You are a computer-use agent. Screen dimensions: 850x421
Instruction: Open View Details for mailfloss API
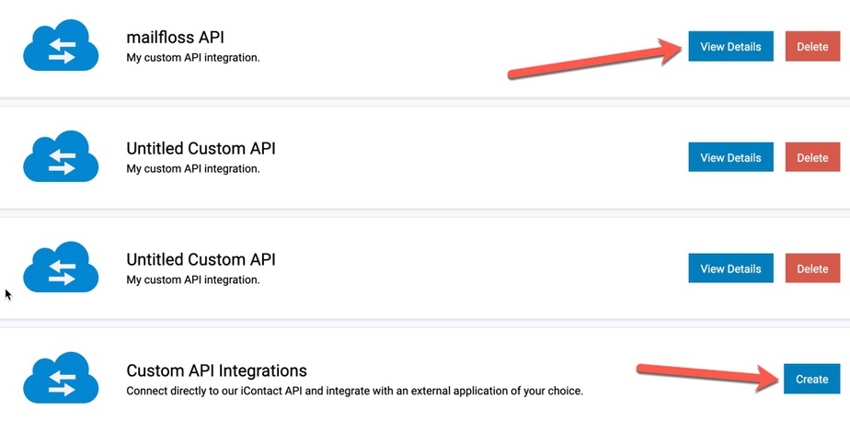(730, 46)
